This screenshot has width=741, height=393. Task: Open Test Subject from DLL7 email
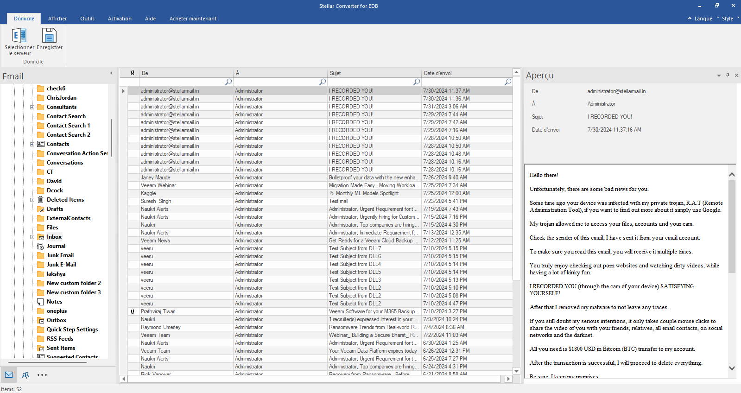pyautogui.click(x=320, y=248)
